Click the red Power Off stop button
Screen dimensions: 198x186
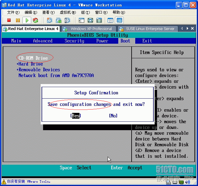tap(9, 20)
